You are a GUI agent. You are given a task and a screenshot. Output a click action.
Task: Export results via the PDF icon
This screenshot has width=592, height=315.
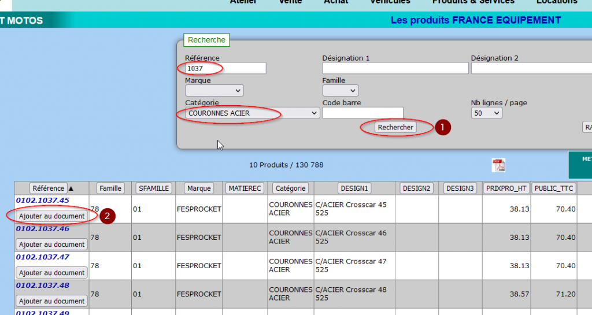pos(498,165)
